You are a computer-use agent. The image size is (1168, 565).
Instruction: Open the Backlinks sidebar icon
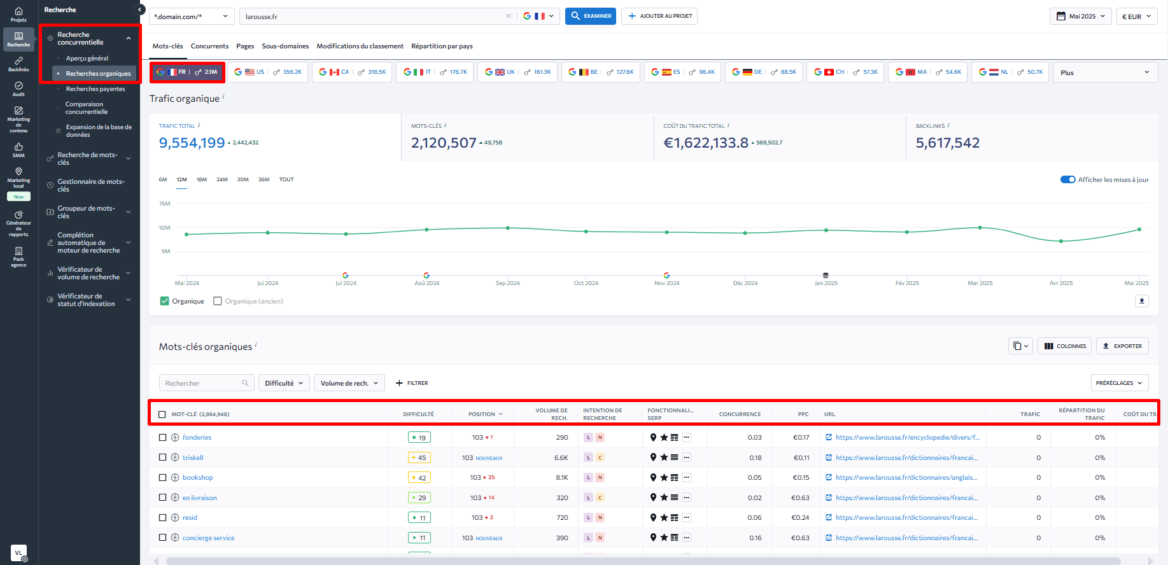[18, 64]
